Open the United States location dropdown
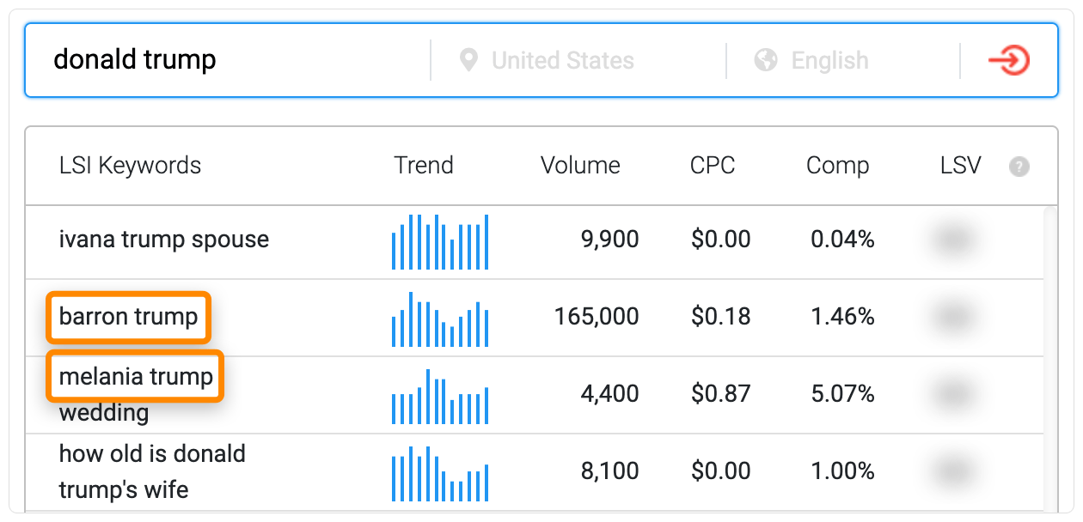The image size is (1083, 522). (x=562, y=61)
